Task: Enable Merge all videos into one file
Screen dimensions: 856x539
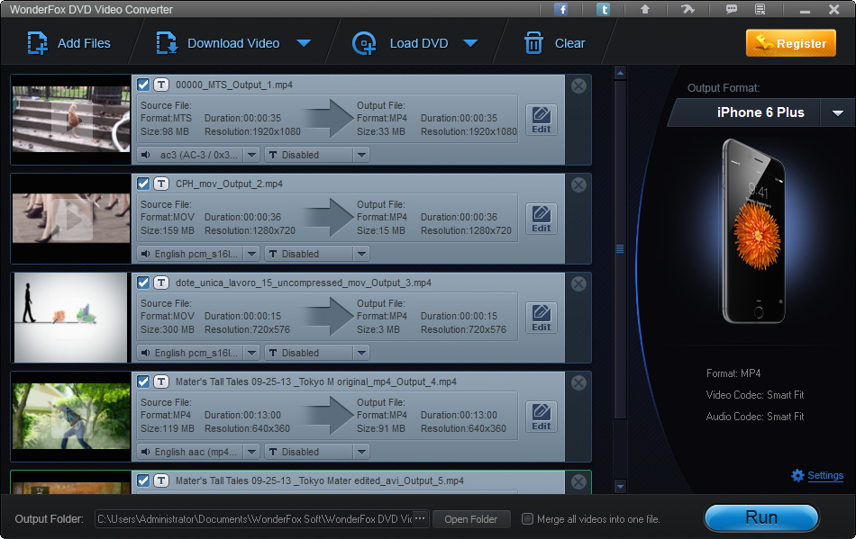Action: coord(527,519)
